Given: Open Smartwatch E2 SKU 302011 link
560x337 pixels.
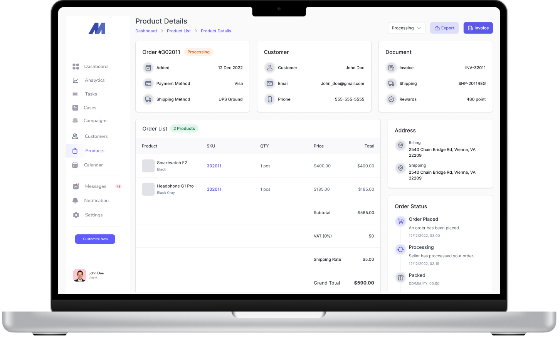Looking at the screenshot, I should pyautogui.click(x=214, y=166).
